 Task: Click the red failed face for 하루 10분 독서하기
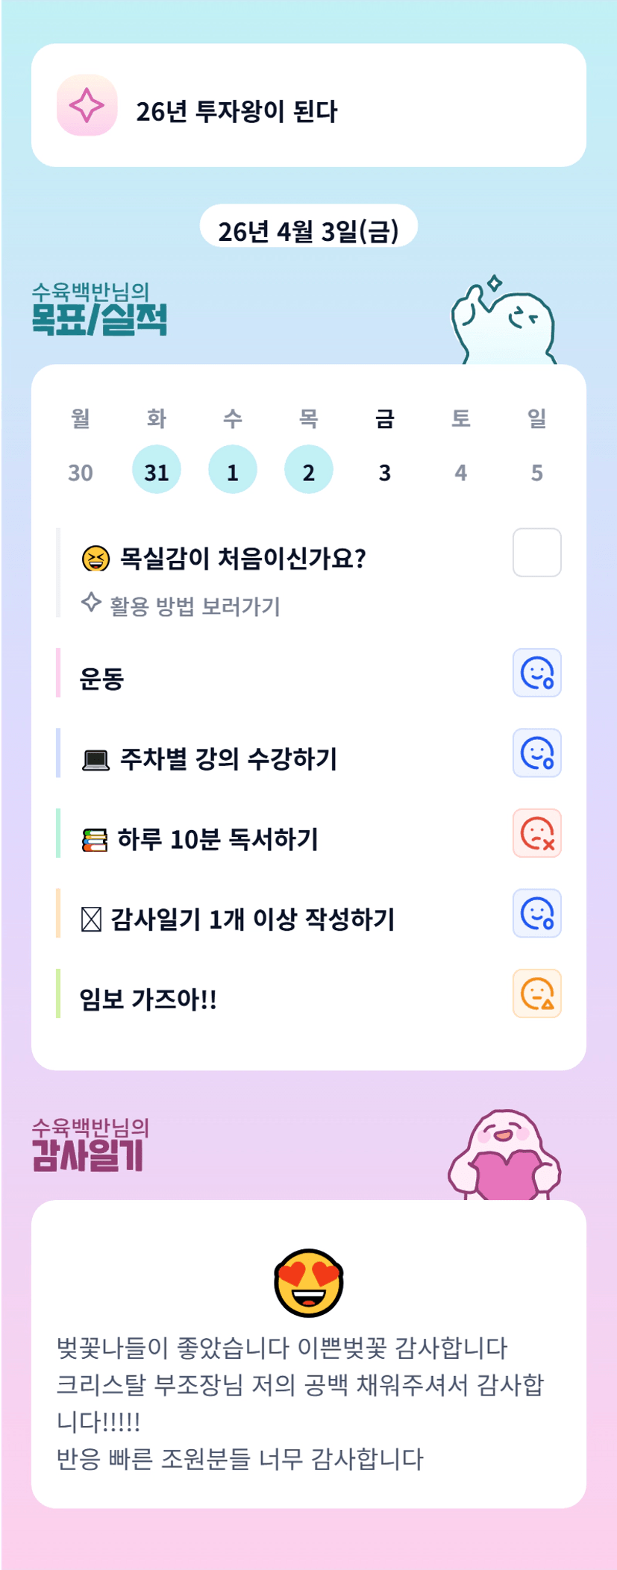point(536,833)
